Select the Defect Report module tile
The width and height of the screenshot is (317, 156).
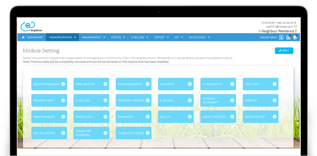(260, 117)
